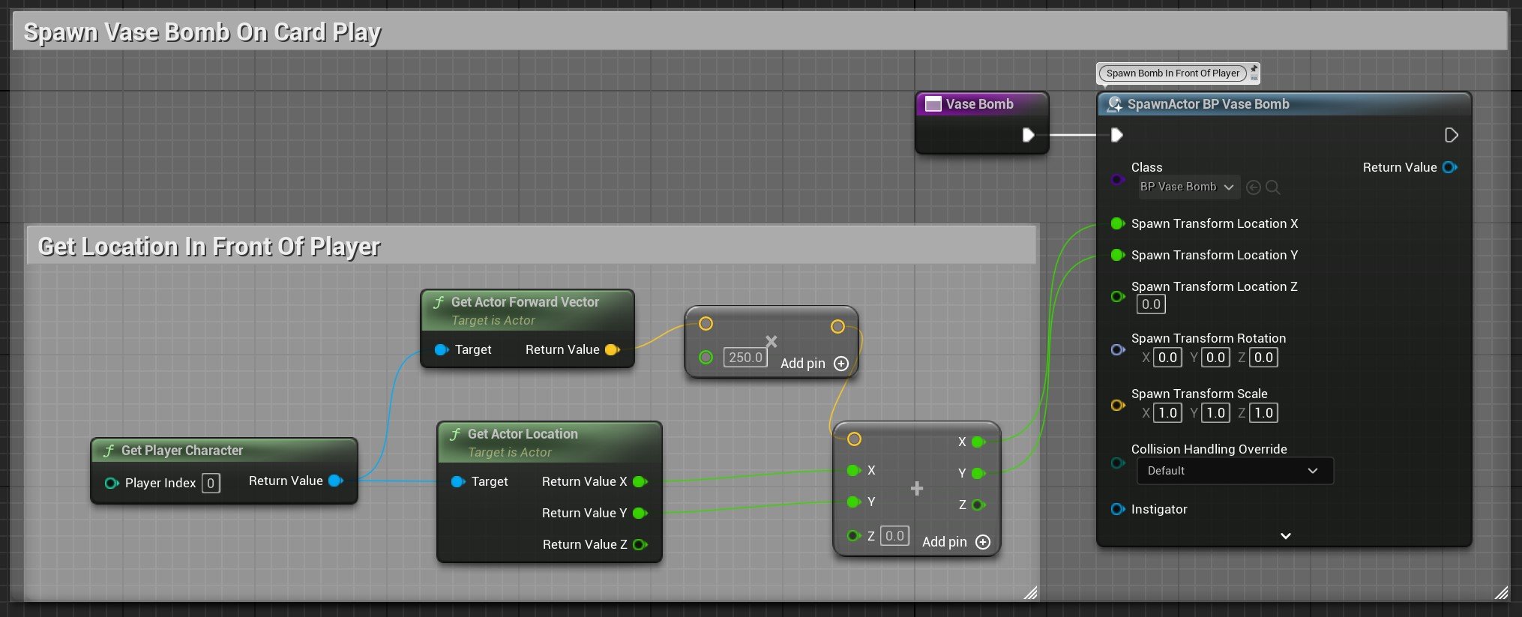Edit Spawn Transform Rotation X field
The height and width of the screenshot is (617, 1522).
[1167, 358]
